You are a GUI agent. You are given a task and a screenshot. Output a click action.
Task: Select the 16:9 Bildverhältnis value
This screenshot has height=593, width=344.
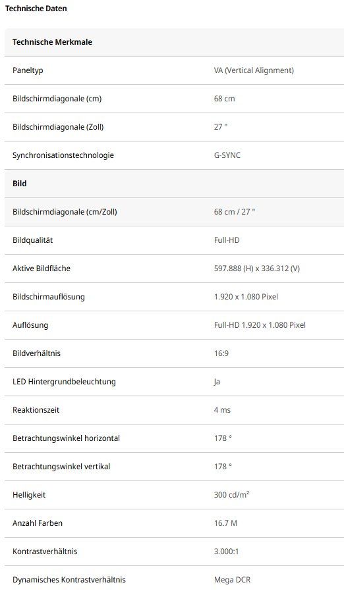tap(221, 353)
